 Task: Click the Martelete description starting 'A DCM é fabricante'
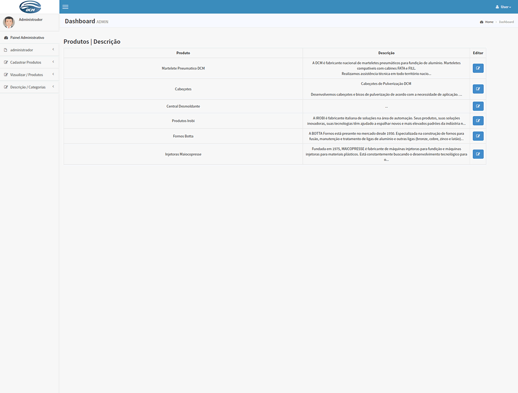386,68
